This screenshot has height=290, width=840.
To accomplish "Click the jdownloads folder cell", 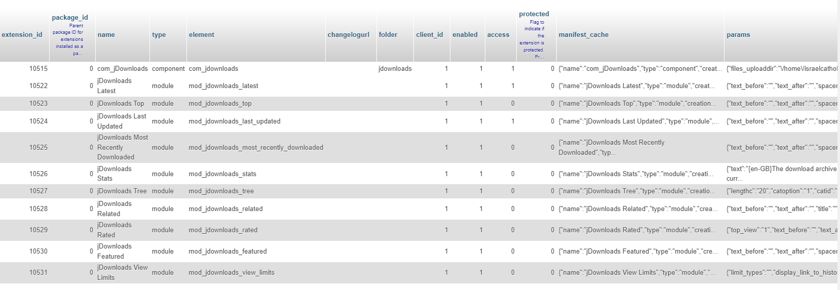I will point(395,68).
